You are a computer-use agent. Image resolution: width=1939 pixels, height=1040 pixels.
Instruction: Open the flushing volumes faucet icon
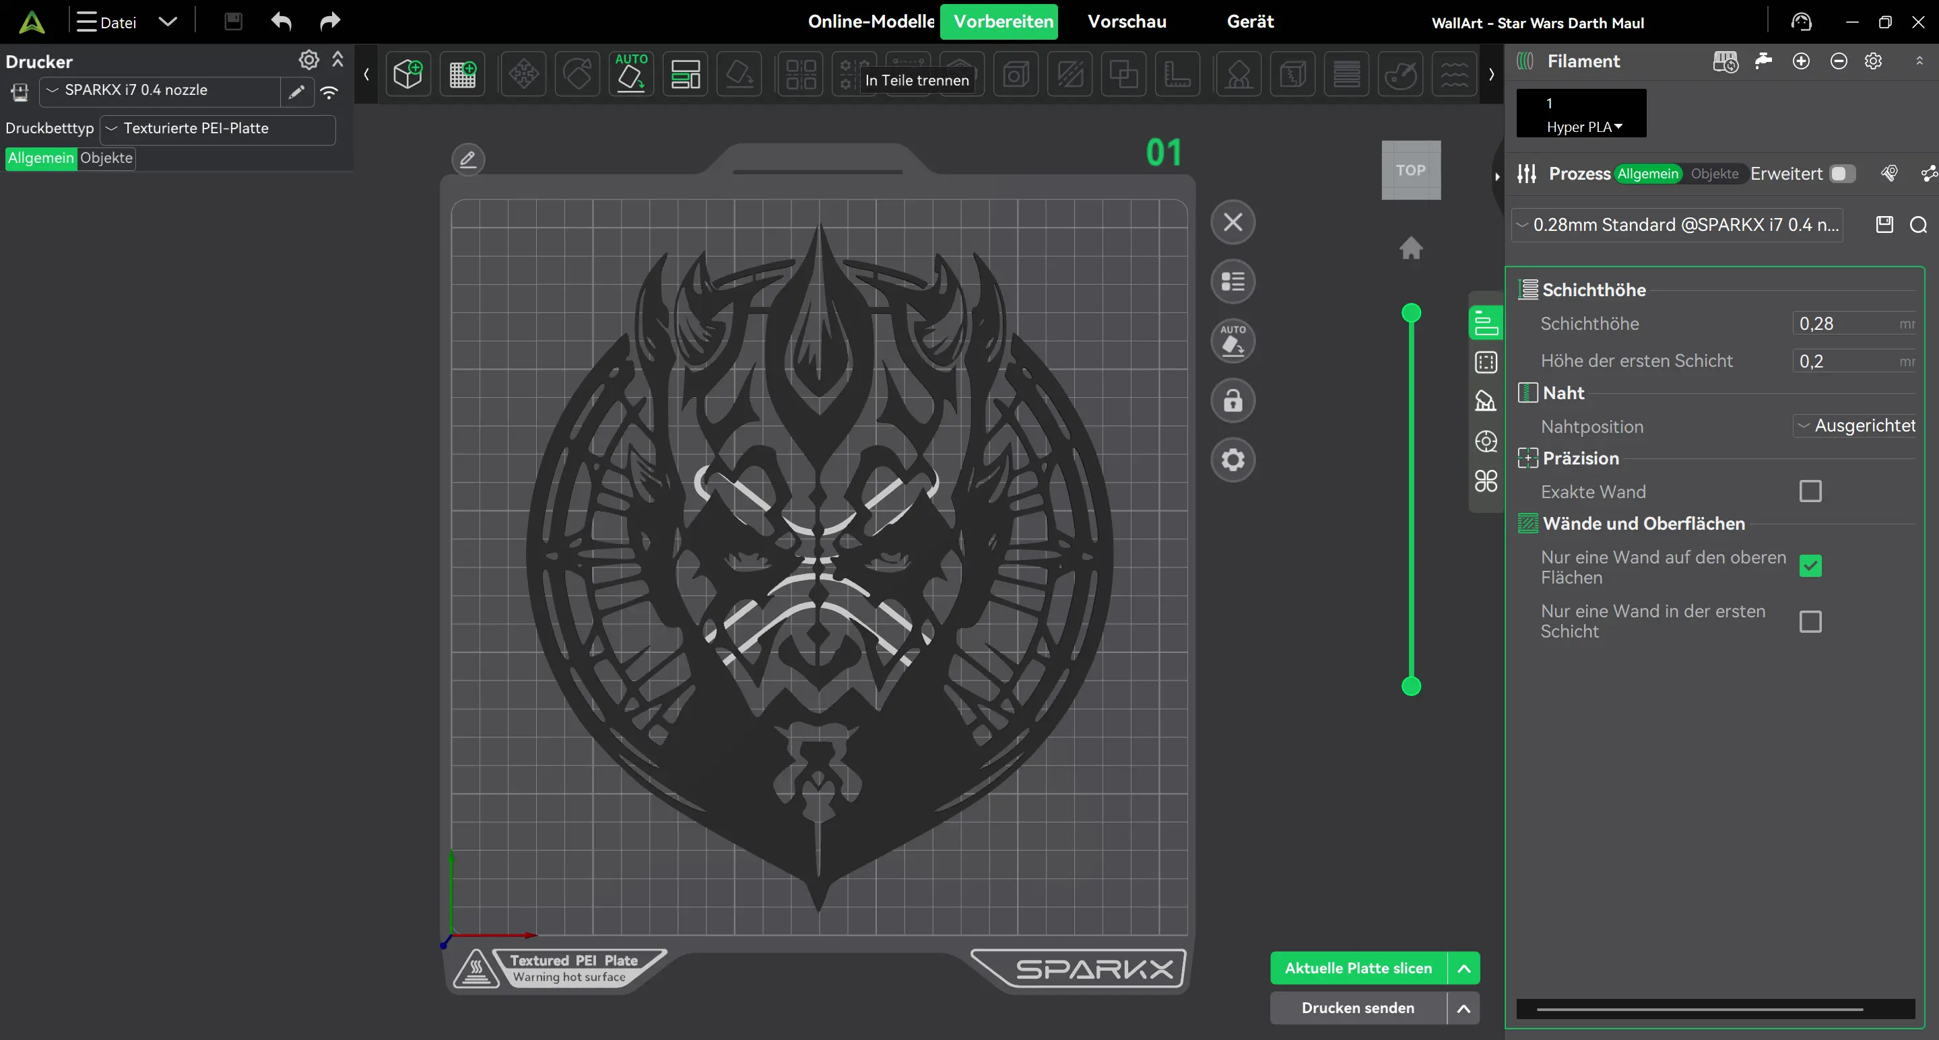1763,61
